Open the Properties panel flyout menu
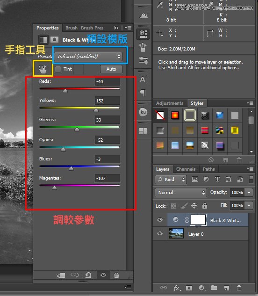This screenshot has width=258, height=296. (128, 28)
